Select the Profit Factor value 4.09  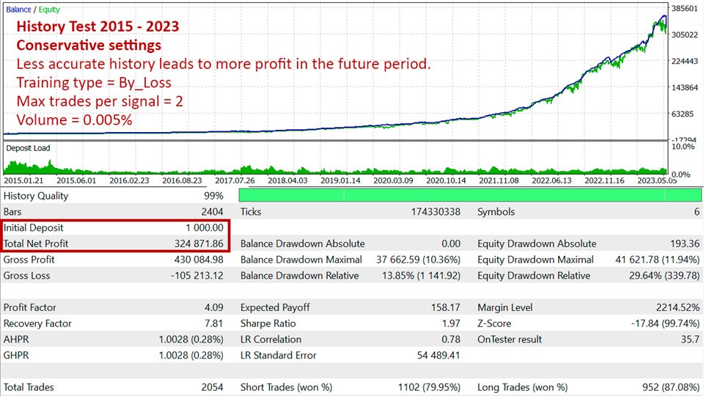(213, 308)
